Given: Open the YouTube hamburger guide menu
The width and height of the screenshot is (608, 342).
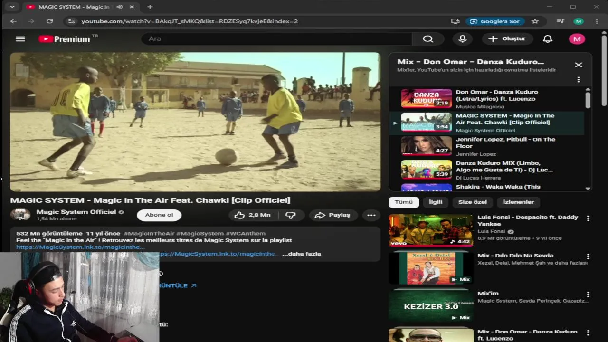Looking at the screenshot, I should click(x=20, y=39).
